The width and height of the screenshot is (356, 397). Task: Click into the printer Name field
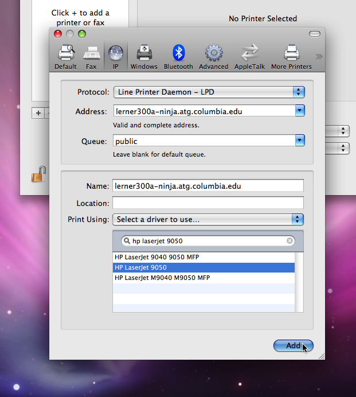(208, 186)
